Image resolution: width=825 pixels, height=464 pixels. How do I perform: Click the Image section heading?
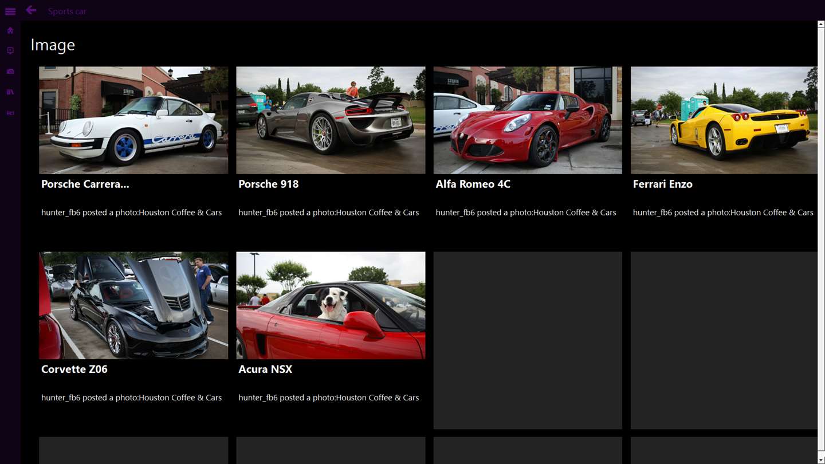[x=53, y=45]
